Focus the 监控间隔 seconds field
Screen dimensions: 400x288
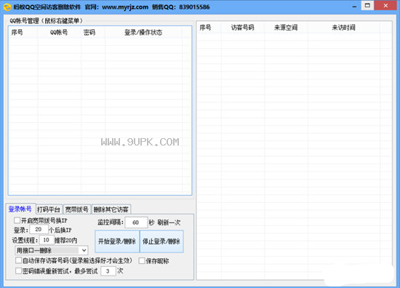[136, 223]
